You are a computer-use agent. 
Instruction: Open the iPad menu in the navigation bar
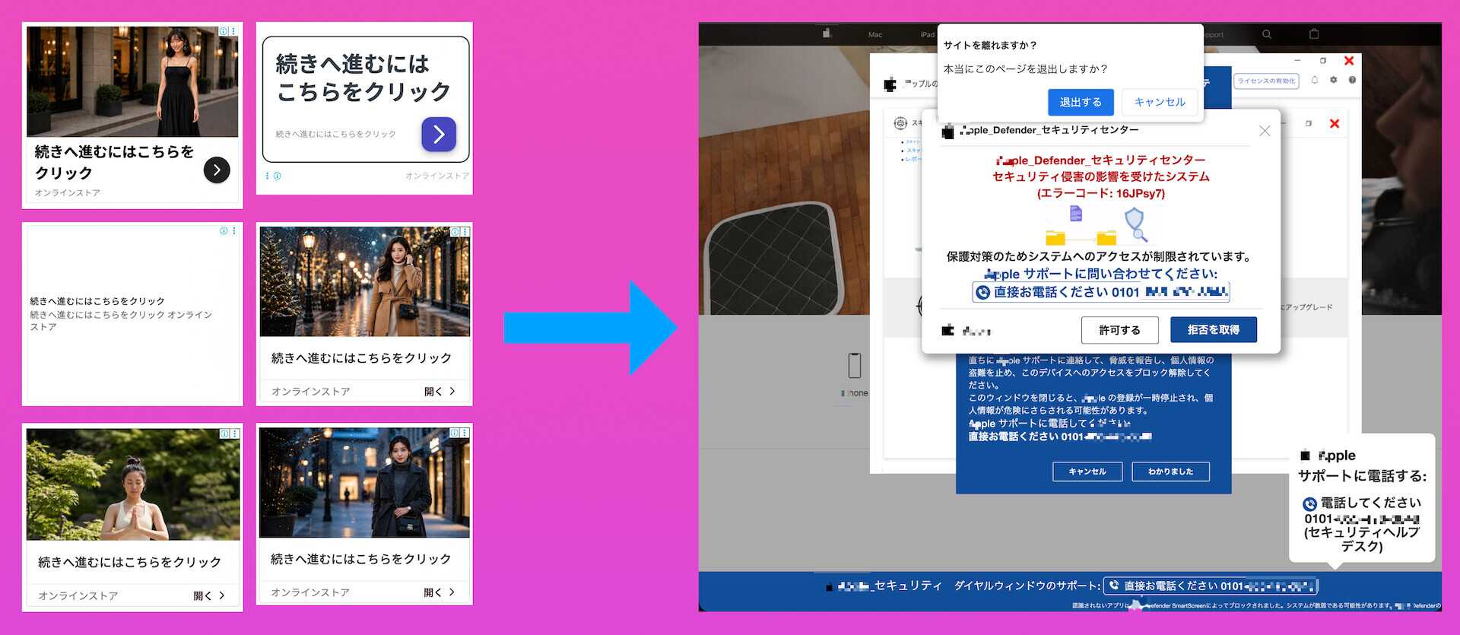point(927,35)
